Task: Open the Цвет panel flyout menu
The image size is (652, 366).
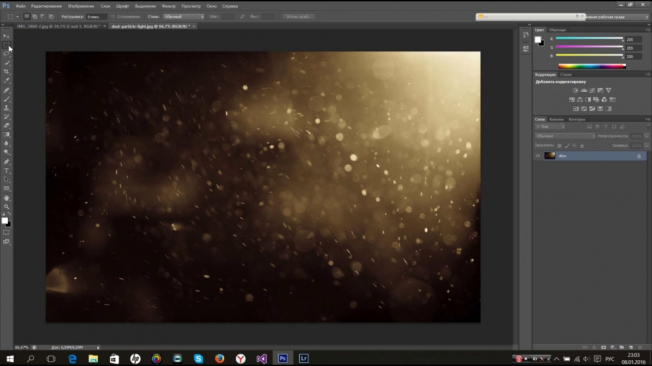Action: (647, 30)
